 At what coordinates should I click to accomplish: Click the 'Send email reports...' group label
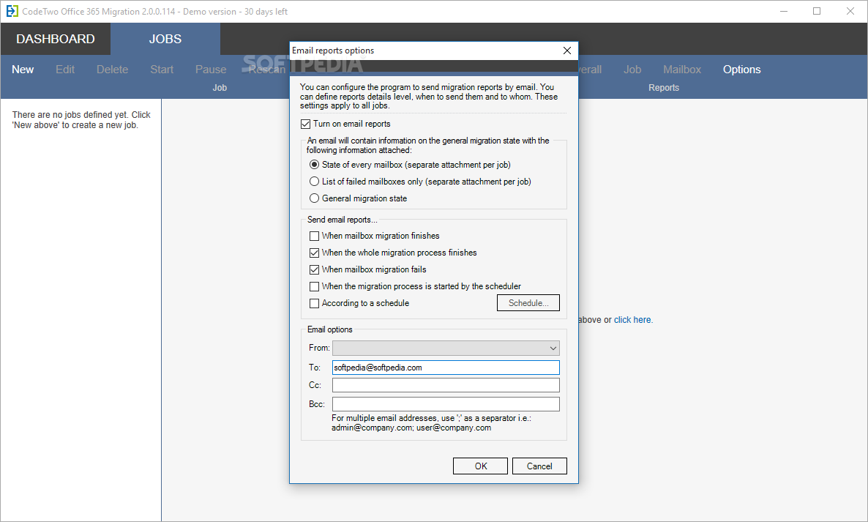(x=342, y=220)
